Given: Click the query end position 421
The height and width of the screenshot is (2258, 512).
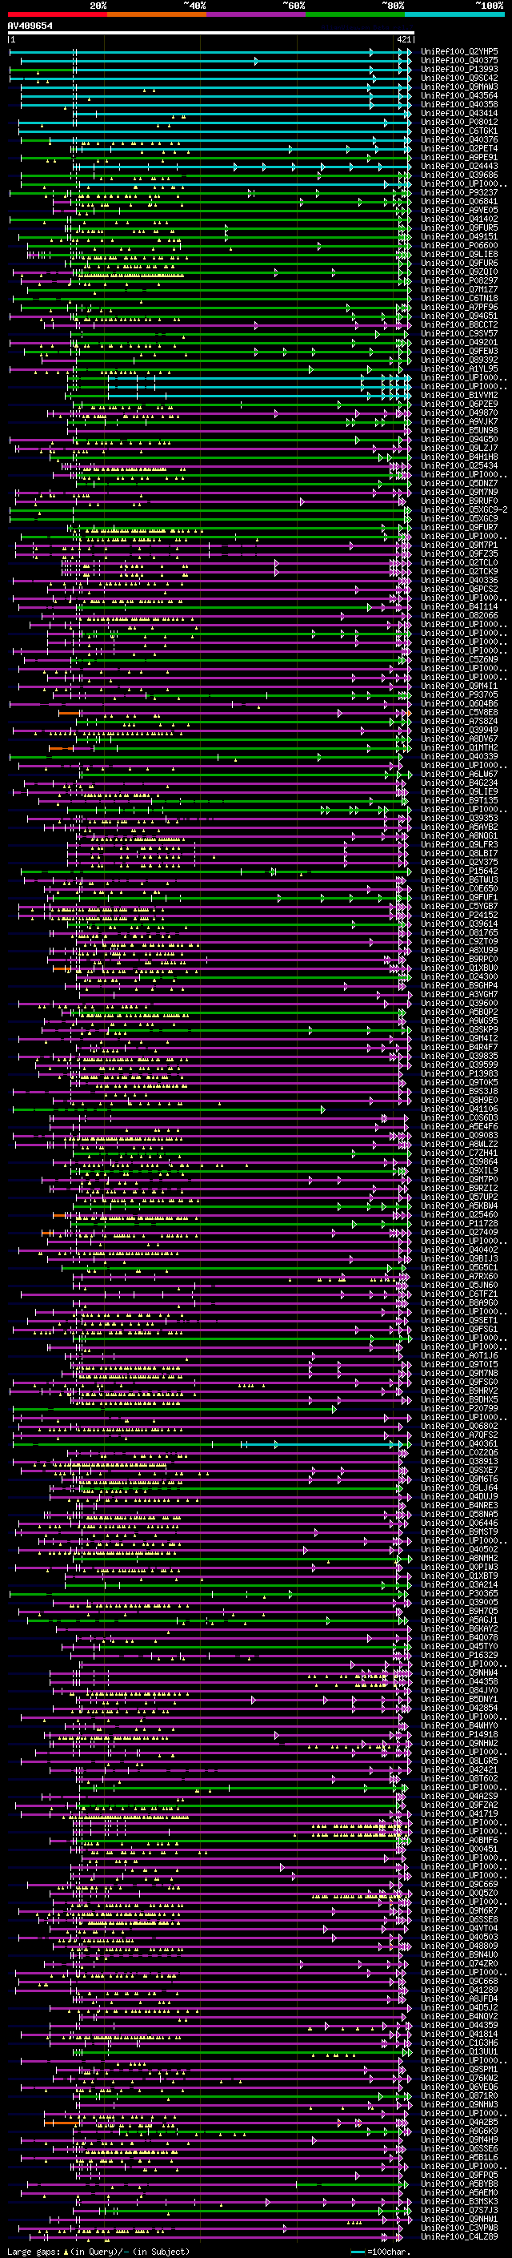Looking at the screenshot, I should click(x=403, y=39).
